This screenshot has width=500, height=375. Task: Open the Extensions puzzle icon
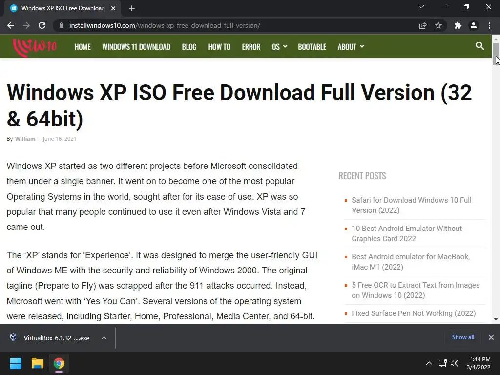458,25
